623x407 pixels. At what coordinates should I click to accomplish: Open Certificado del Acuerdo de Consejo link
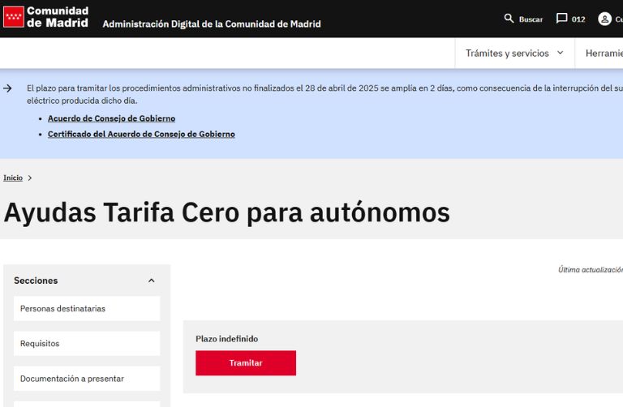(141, 135)
